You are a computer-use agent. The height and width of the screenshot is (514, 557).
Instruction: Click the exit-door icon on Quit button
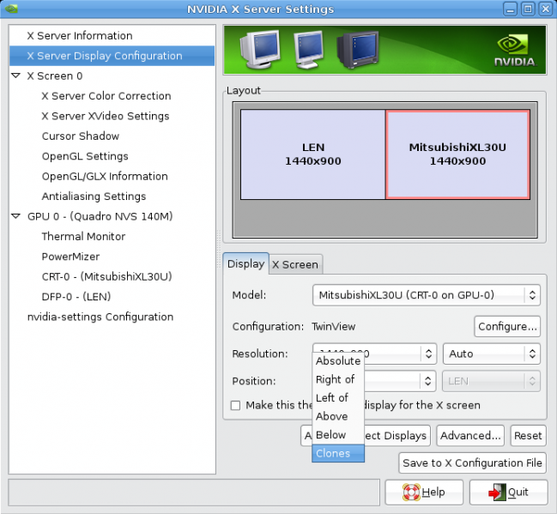[497, 493]
